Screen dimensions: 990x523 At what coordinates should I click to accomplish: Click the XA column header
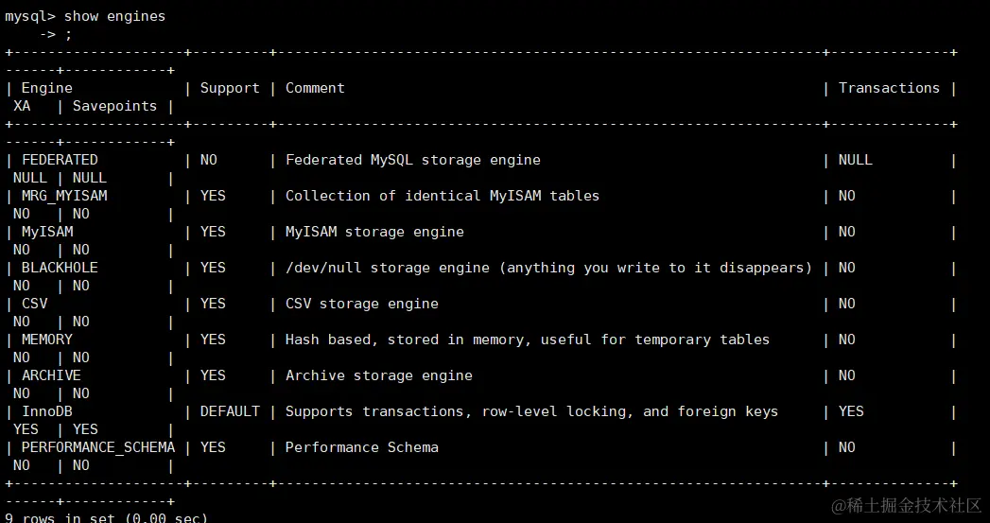pyautogui.click(x=22, y=106)
